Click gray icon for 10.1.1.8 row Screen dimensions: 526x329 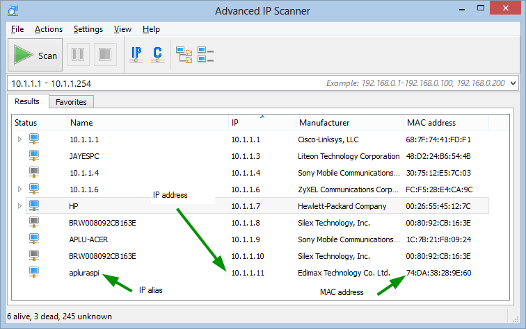point(34,222)
